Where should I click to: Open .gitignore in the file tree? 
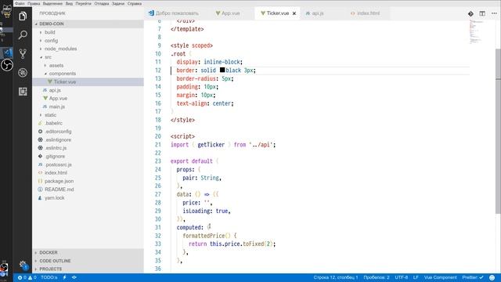click(88, 157)
